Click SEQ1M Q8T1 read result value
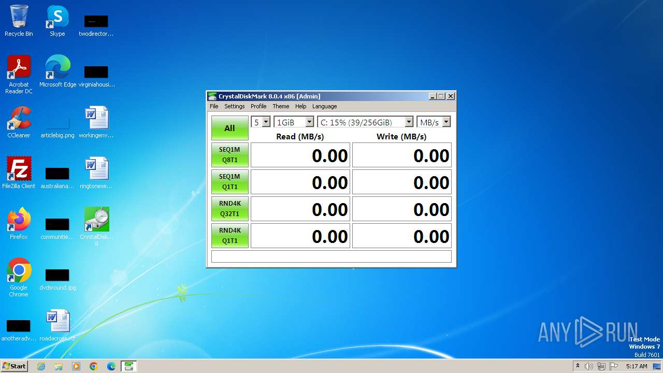Screen dimensions: 663x373 [x=300, y=155]
